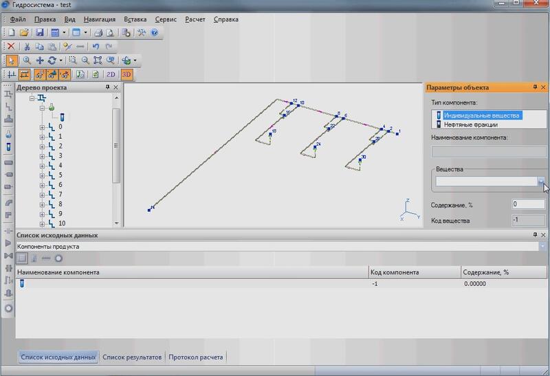
Task: Select 'Нефтяные фракции' component type option
Action: [x=472, y=124]
